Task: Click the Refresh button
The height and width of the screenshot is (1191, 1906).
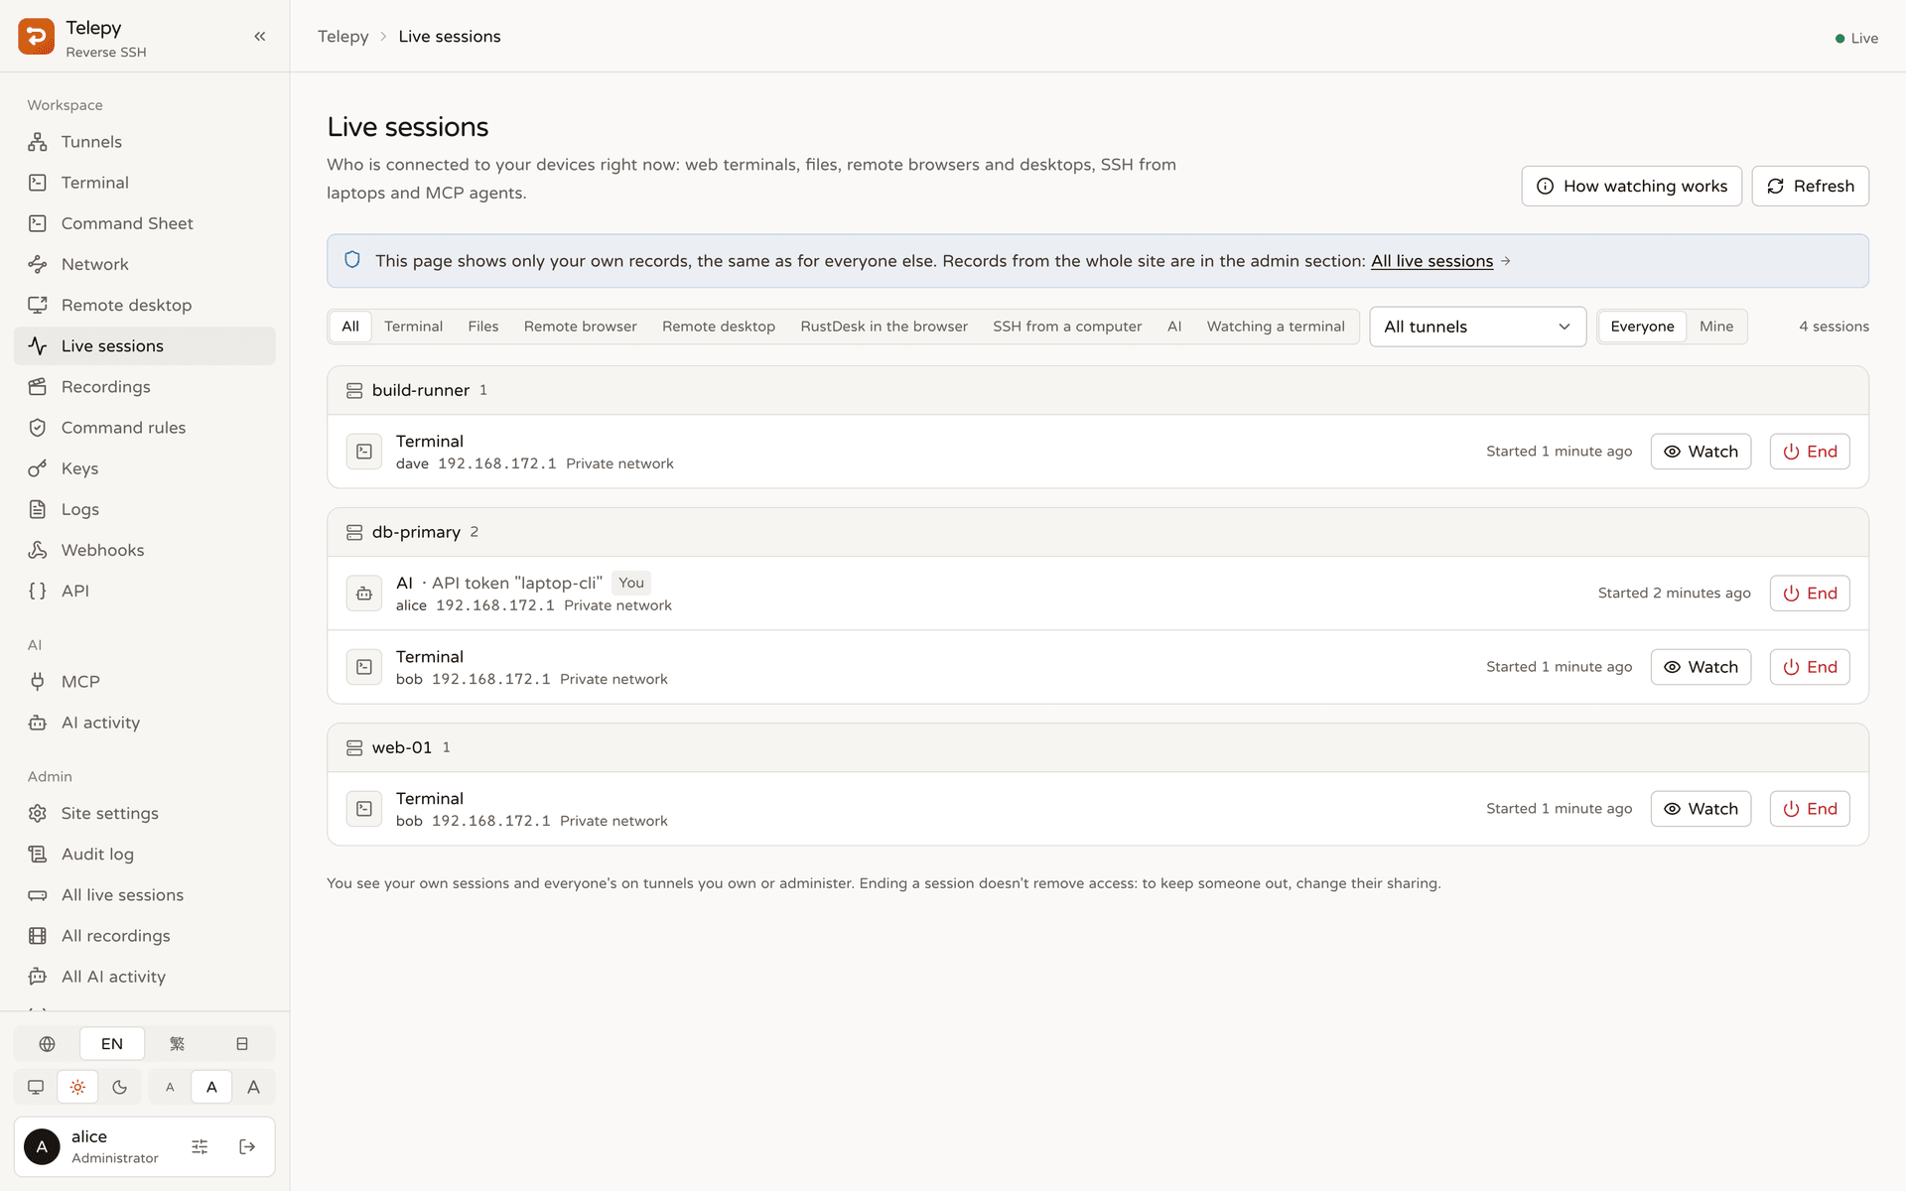Action: tap(1810, 186)
